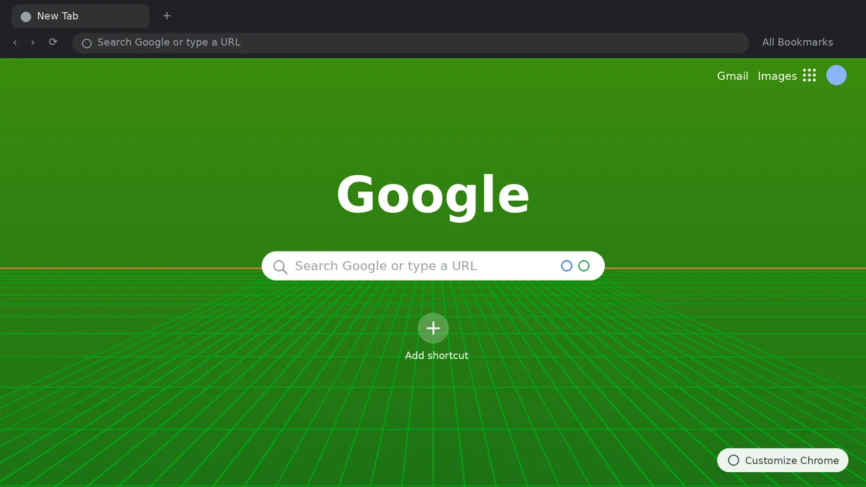Focus the address bar URL field
866x487 pixels.
[411, 43]
